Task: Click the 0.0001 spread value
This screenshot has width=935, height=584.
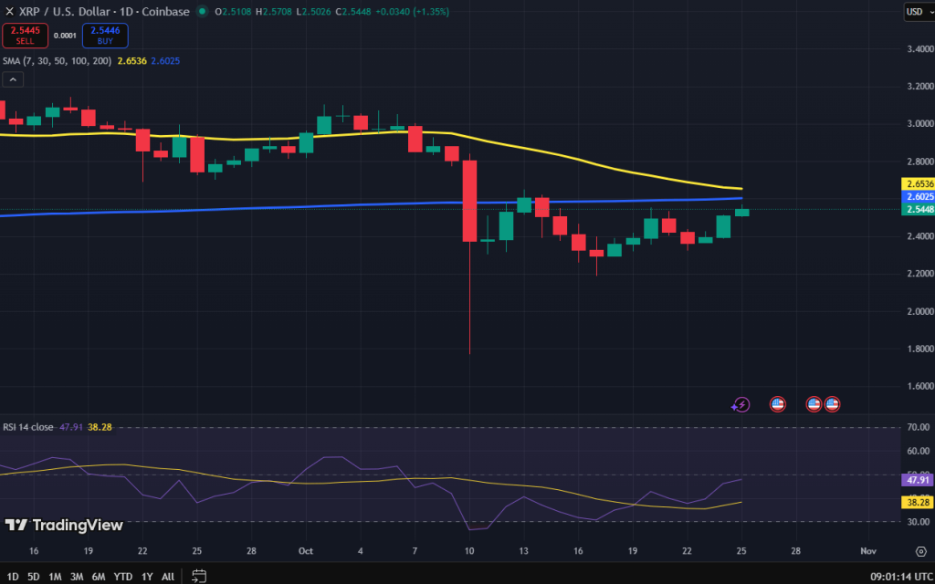Action: click(x=65, y=36)
